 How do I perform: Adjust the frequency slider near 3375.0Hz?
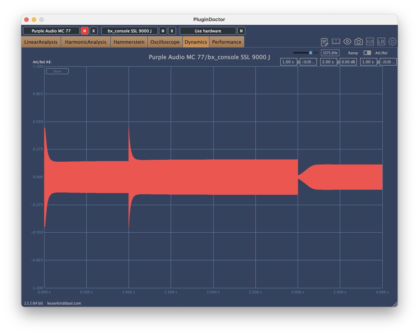310,53
